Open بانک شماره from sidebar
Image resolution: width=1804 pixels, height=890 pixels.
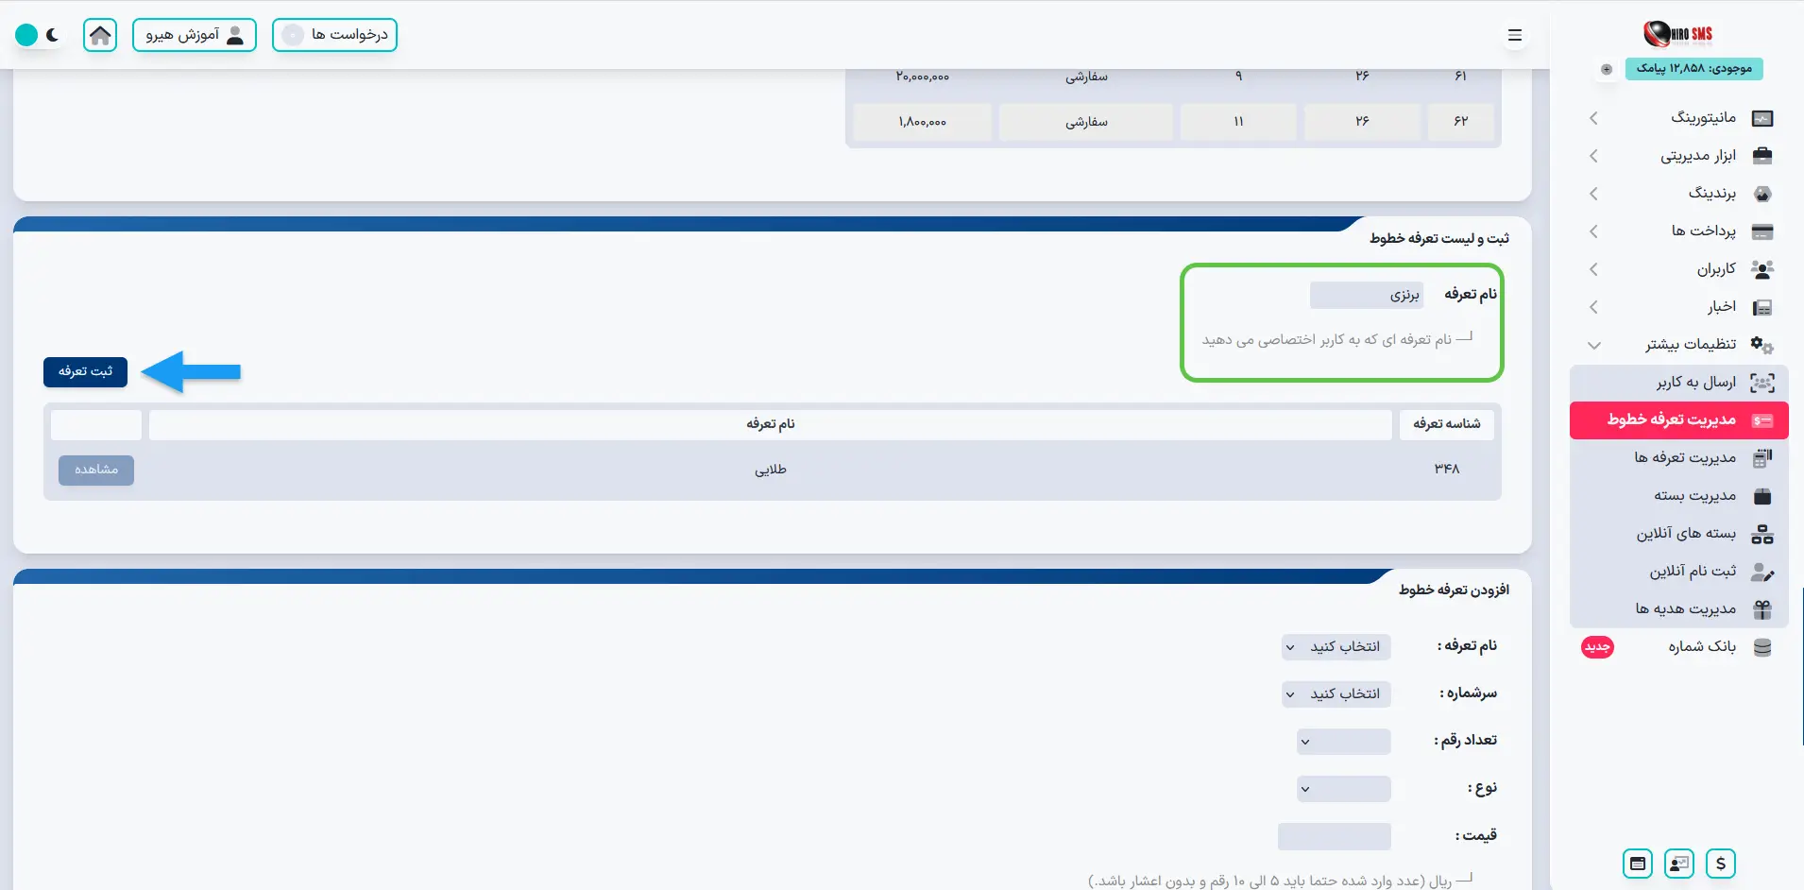pos(1701,647)
